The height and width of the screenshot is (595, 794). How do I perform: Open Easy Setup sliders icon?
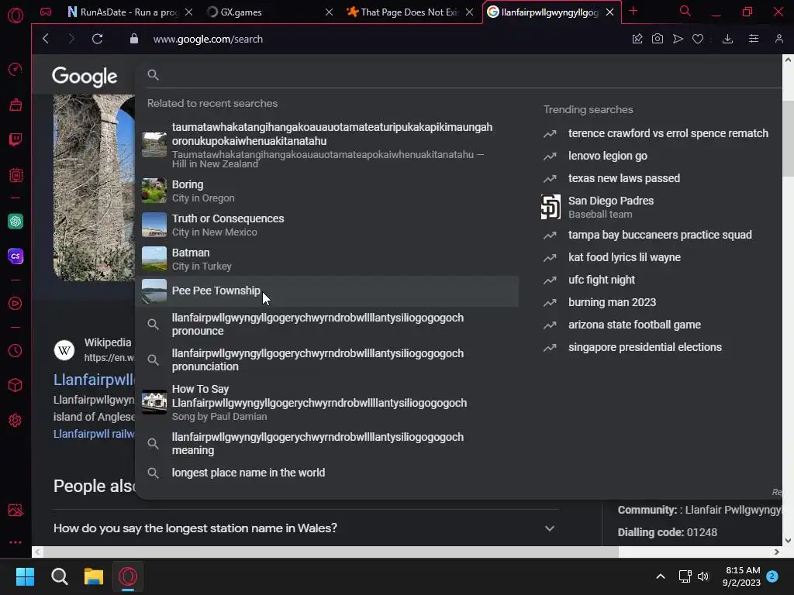point(754,39)
